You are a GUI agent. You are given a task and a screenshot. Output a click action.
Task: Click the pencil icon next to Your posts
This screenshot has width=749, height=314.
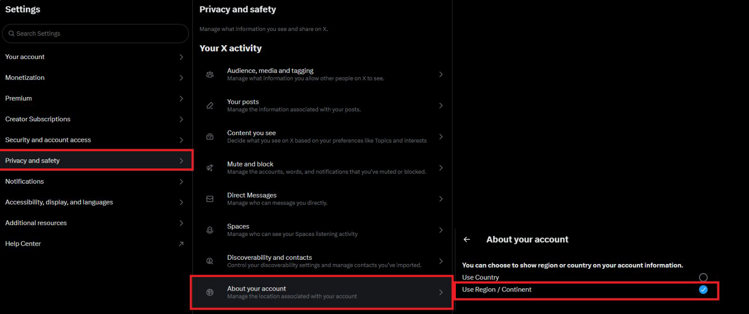point(210,106)
